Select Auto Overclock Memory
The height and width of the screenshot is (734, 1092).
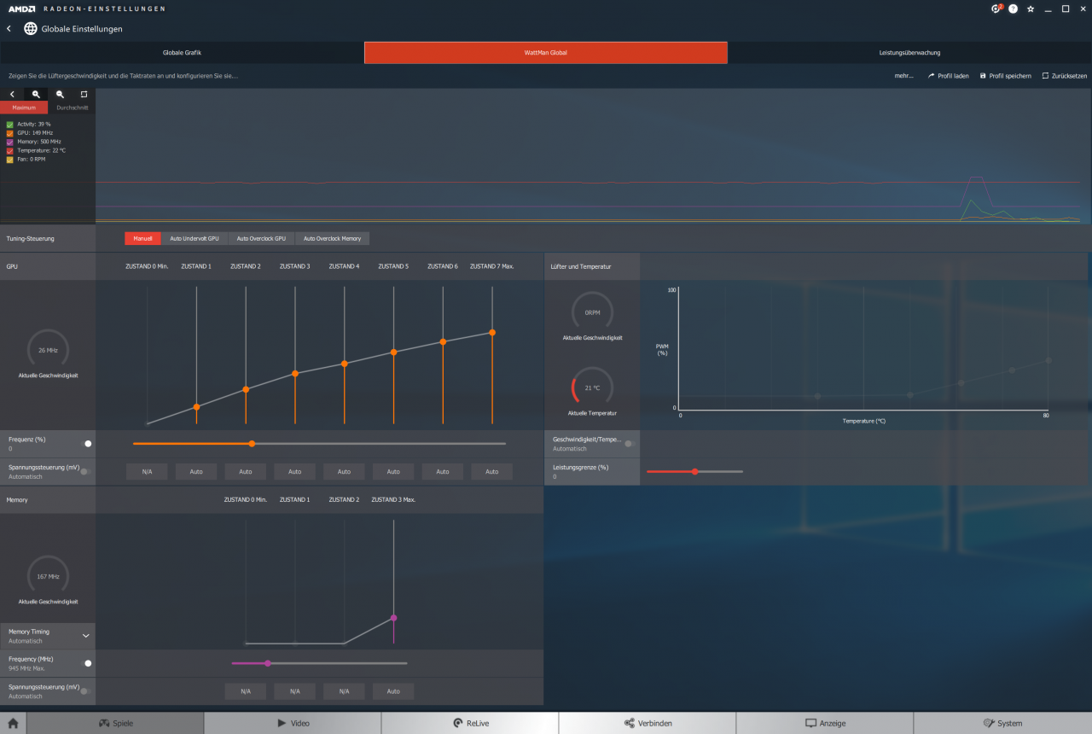click(333, 238)
